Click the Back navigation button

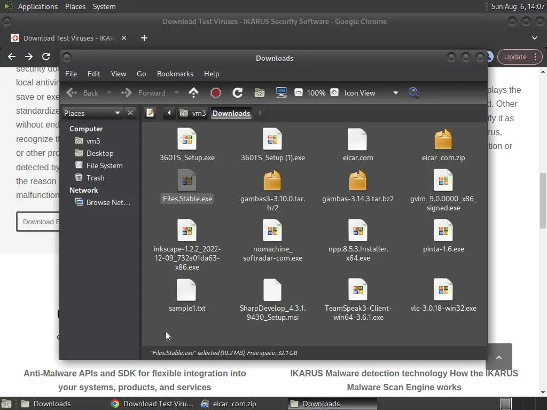pyautogui.click(x=83, y=93)
